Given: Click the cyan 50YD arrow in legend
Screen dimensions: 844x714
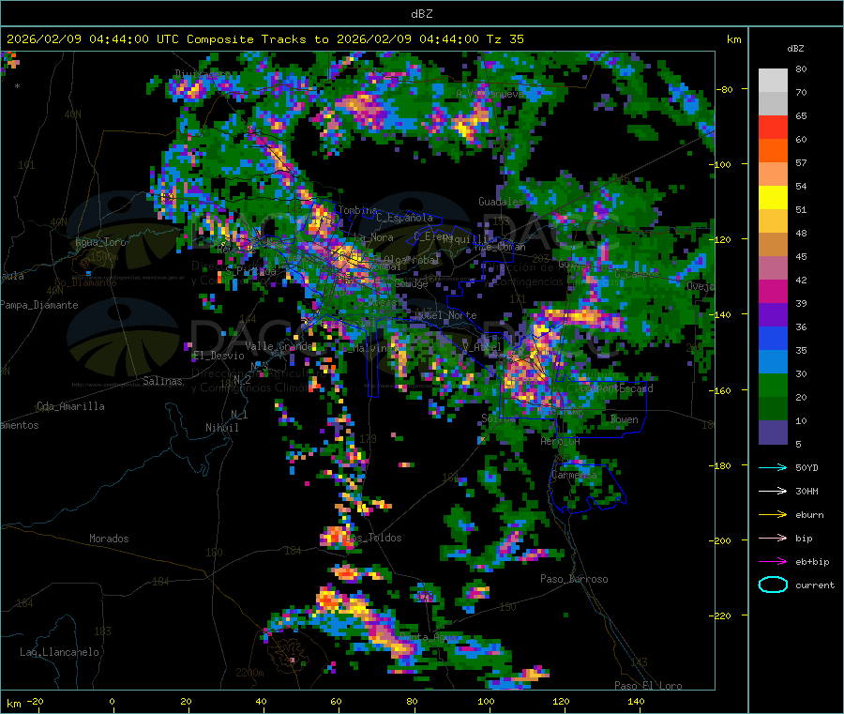Looking at the screenshot, I should (773, 467).
